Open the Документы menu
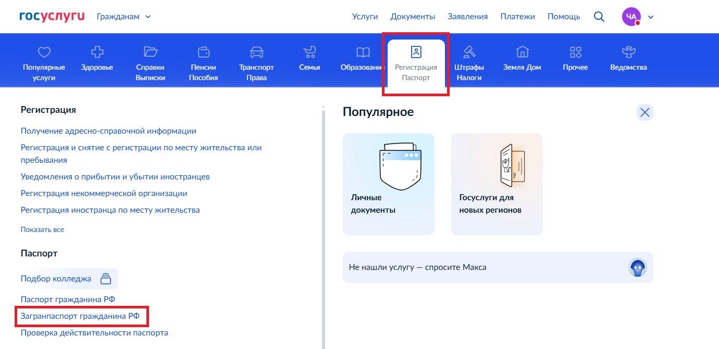The image size is (719, 349). pyautogui.click(x=413, y=17)
